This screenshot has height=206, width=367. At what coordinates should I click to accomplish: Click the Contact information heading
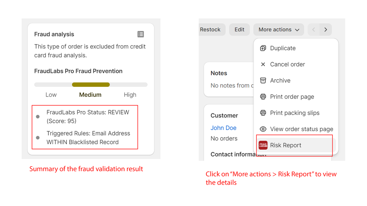238,154
